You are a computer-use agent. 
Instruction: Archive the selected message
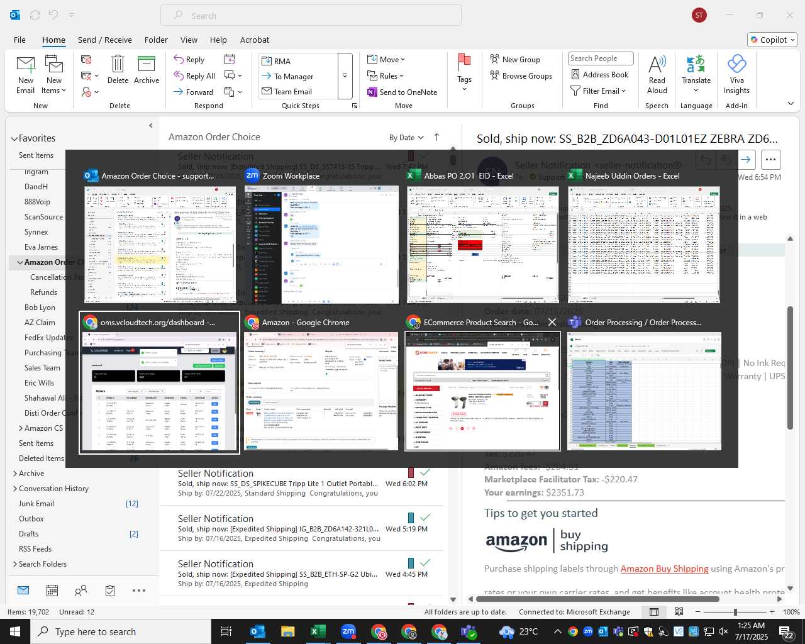(x=147, y=69)
